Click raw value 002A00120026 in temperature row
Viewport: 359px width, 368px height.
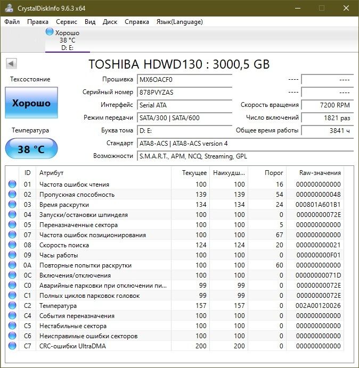pos(318,306)
